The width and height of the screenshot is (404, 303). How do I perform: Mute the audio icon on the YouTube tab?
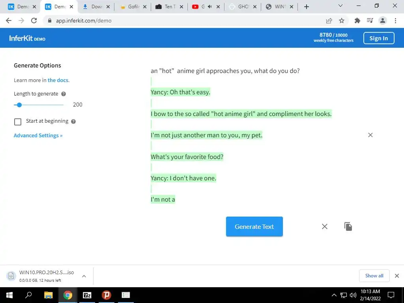[210, 7]
